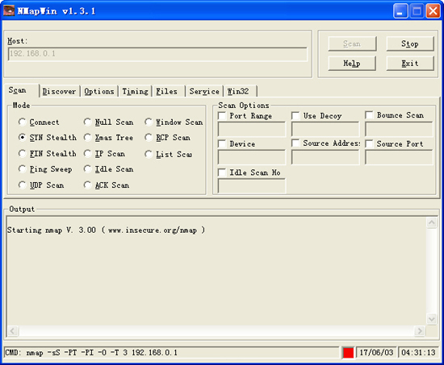Screen dimensions: 444x365
Task: Open Help
Action: tap(352, 64)
